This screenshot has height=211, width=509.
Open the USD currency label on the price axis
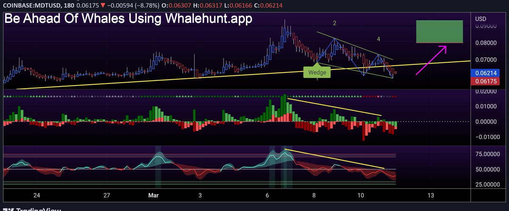click(x=481, y=19)
